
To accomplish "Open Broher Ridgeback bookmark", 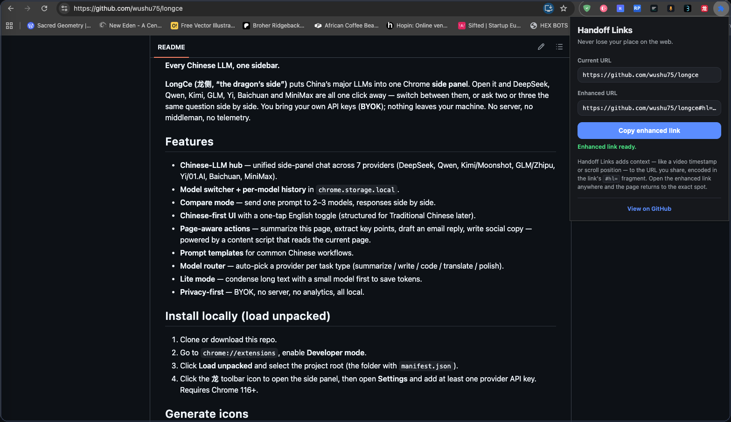I will (274, 26).
